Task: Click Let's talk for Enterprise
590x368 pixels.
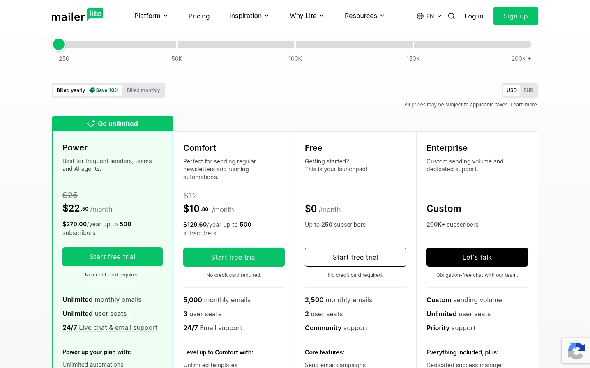Action: coord(477,257)
